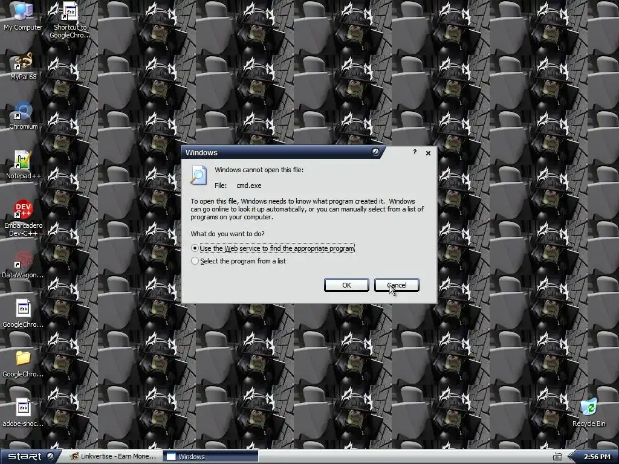Viewport: 619px width, 464px height.
Task: Select the DataWagon shortcut icon
Action: coord(23,265)
